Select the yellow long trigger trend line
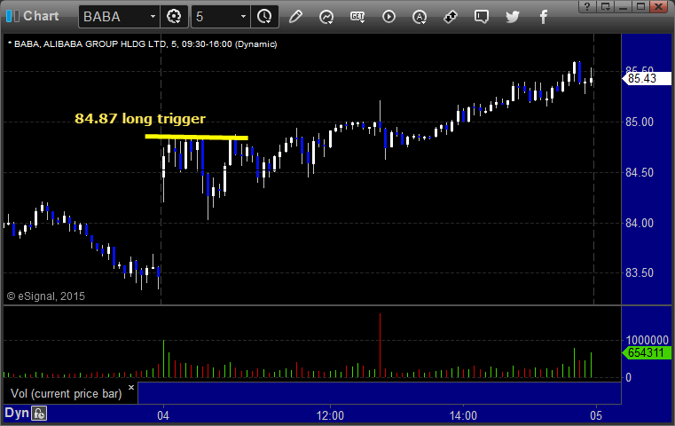Image resolution: width=675 pixels, height=426 pixels. [196, 137]
